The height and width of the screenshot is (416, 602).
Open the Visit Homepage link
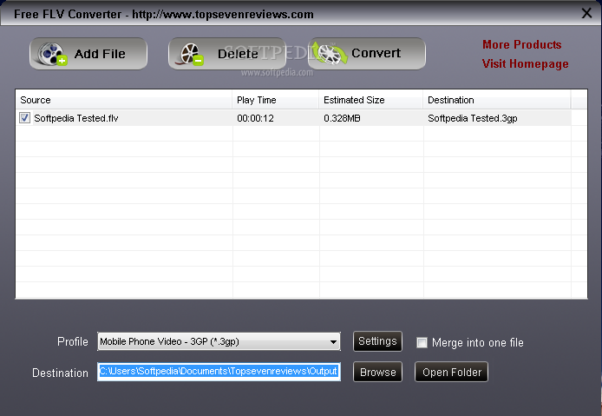[525, 63]
